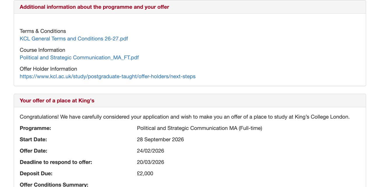Click the 'Offer Date:' field label

coord(34,151)
